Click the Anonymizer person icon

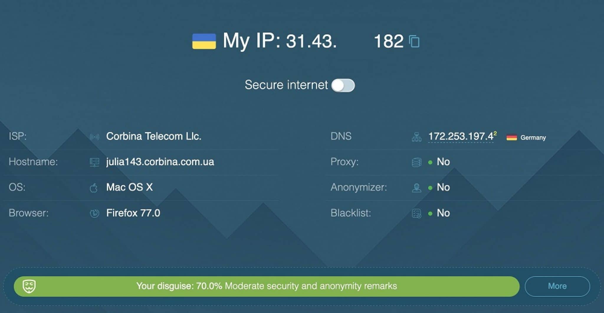tap(416, 188)
